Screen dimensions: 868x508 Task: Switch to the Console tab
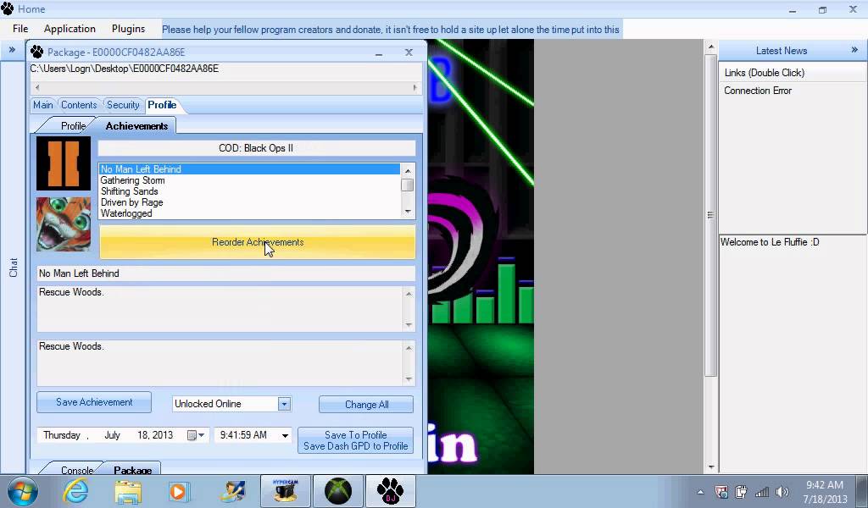tap(77, 470)
